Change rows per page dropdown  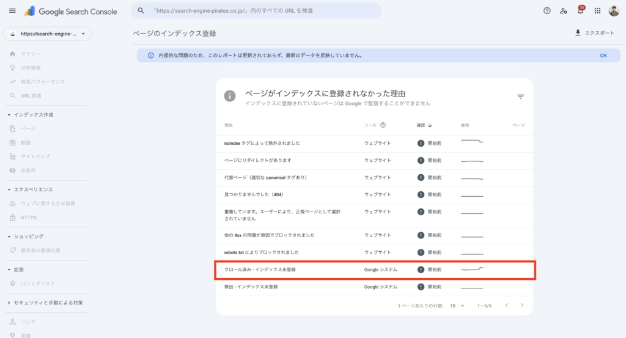click(457, 305)
